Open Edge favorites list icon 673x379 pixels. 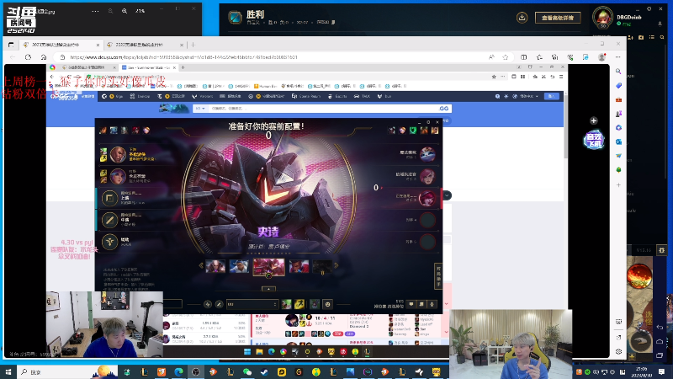(x=539, y=57)
